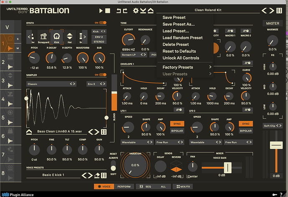The width and height of the screenshot is (288, 197).
Task: Go to previous preset arrow beside Clean Roland Kit
Action: 264,10
